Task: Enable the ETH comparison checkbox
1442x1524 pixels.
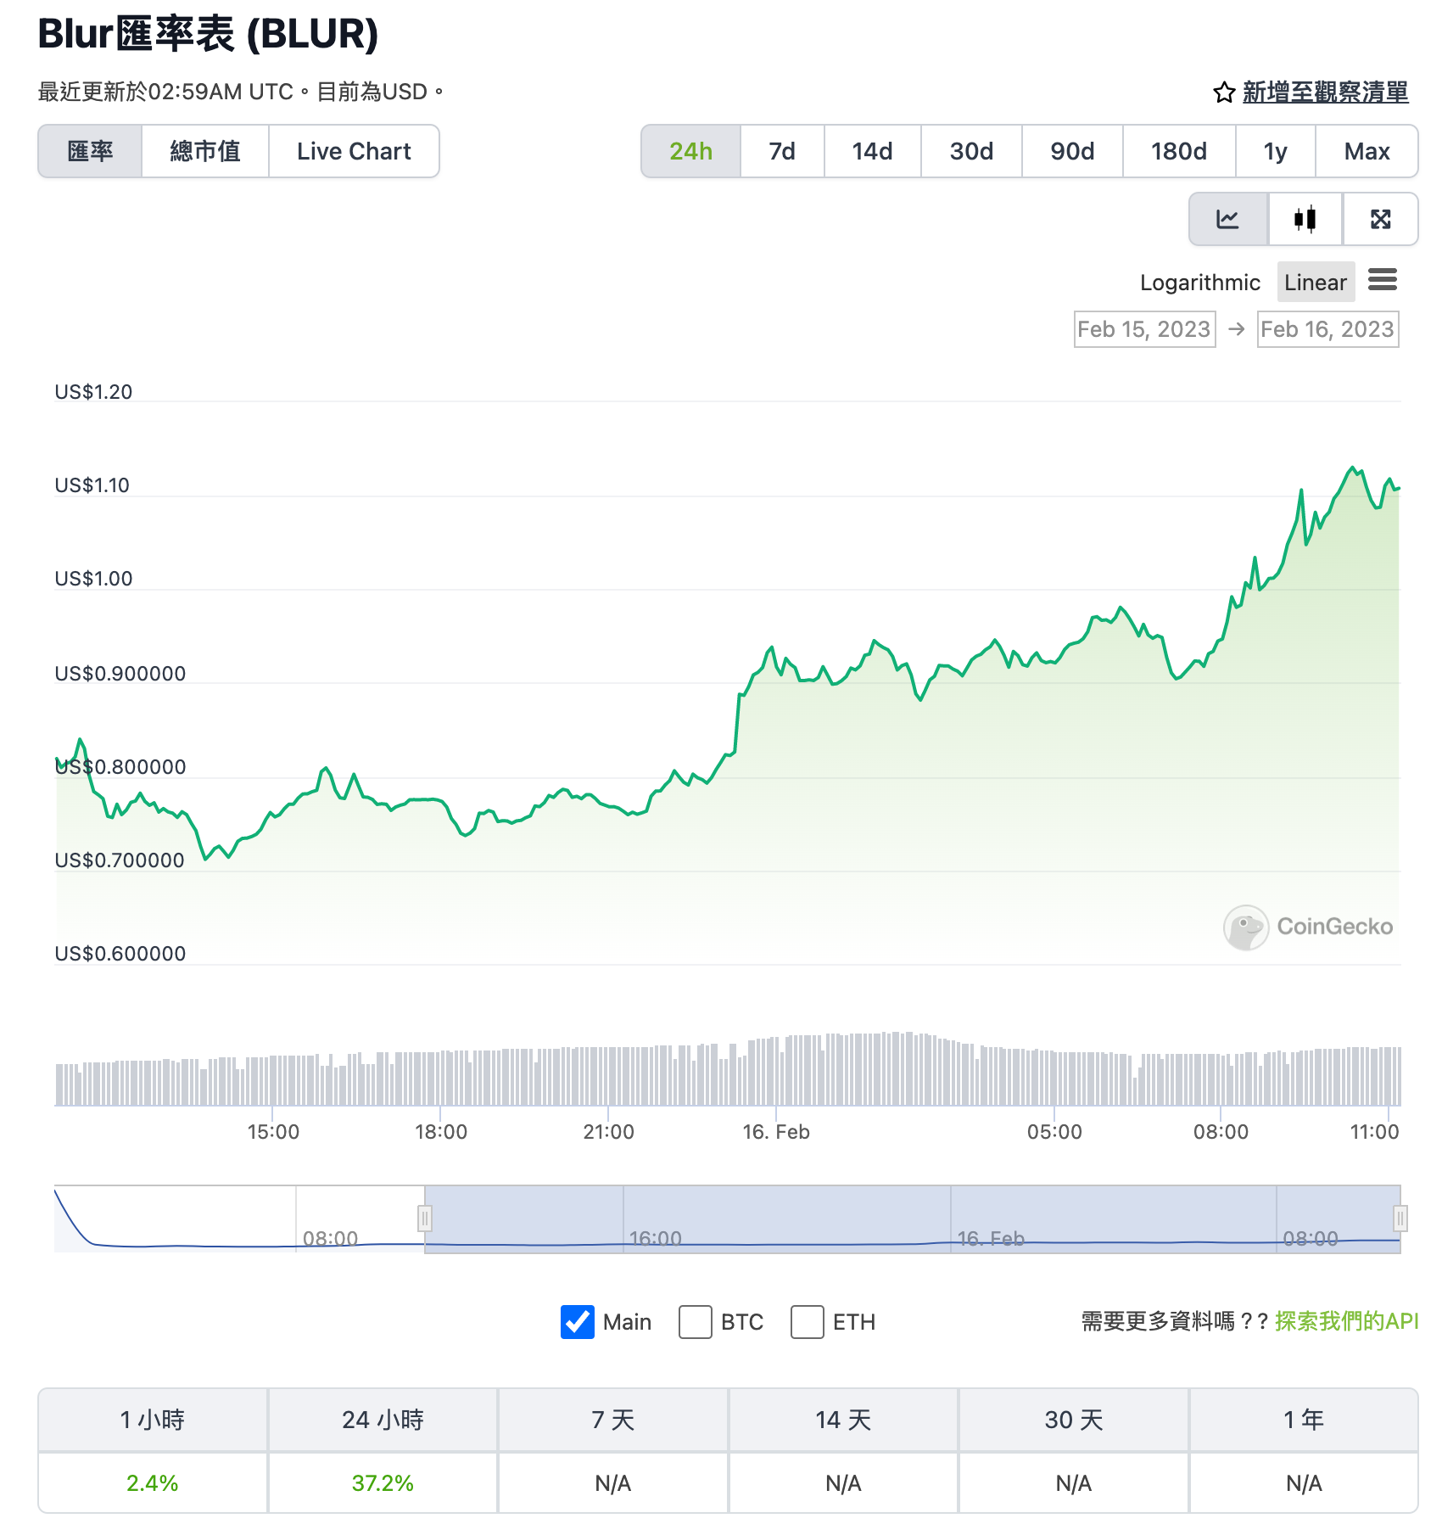Action: tap(807, 1321)
